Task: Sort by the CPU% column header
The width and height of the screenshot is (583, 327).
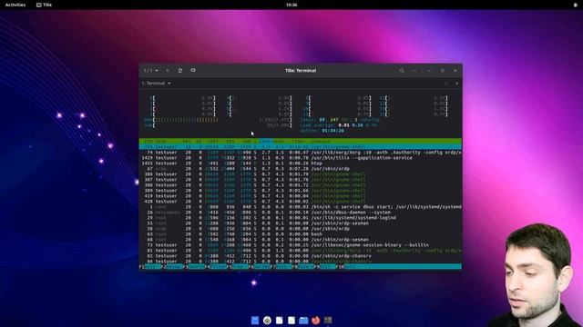Action: (265, 142)
